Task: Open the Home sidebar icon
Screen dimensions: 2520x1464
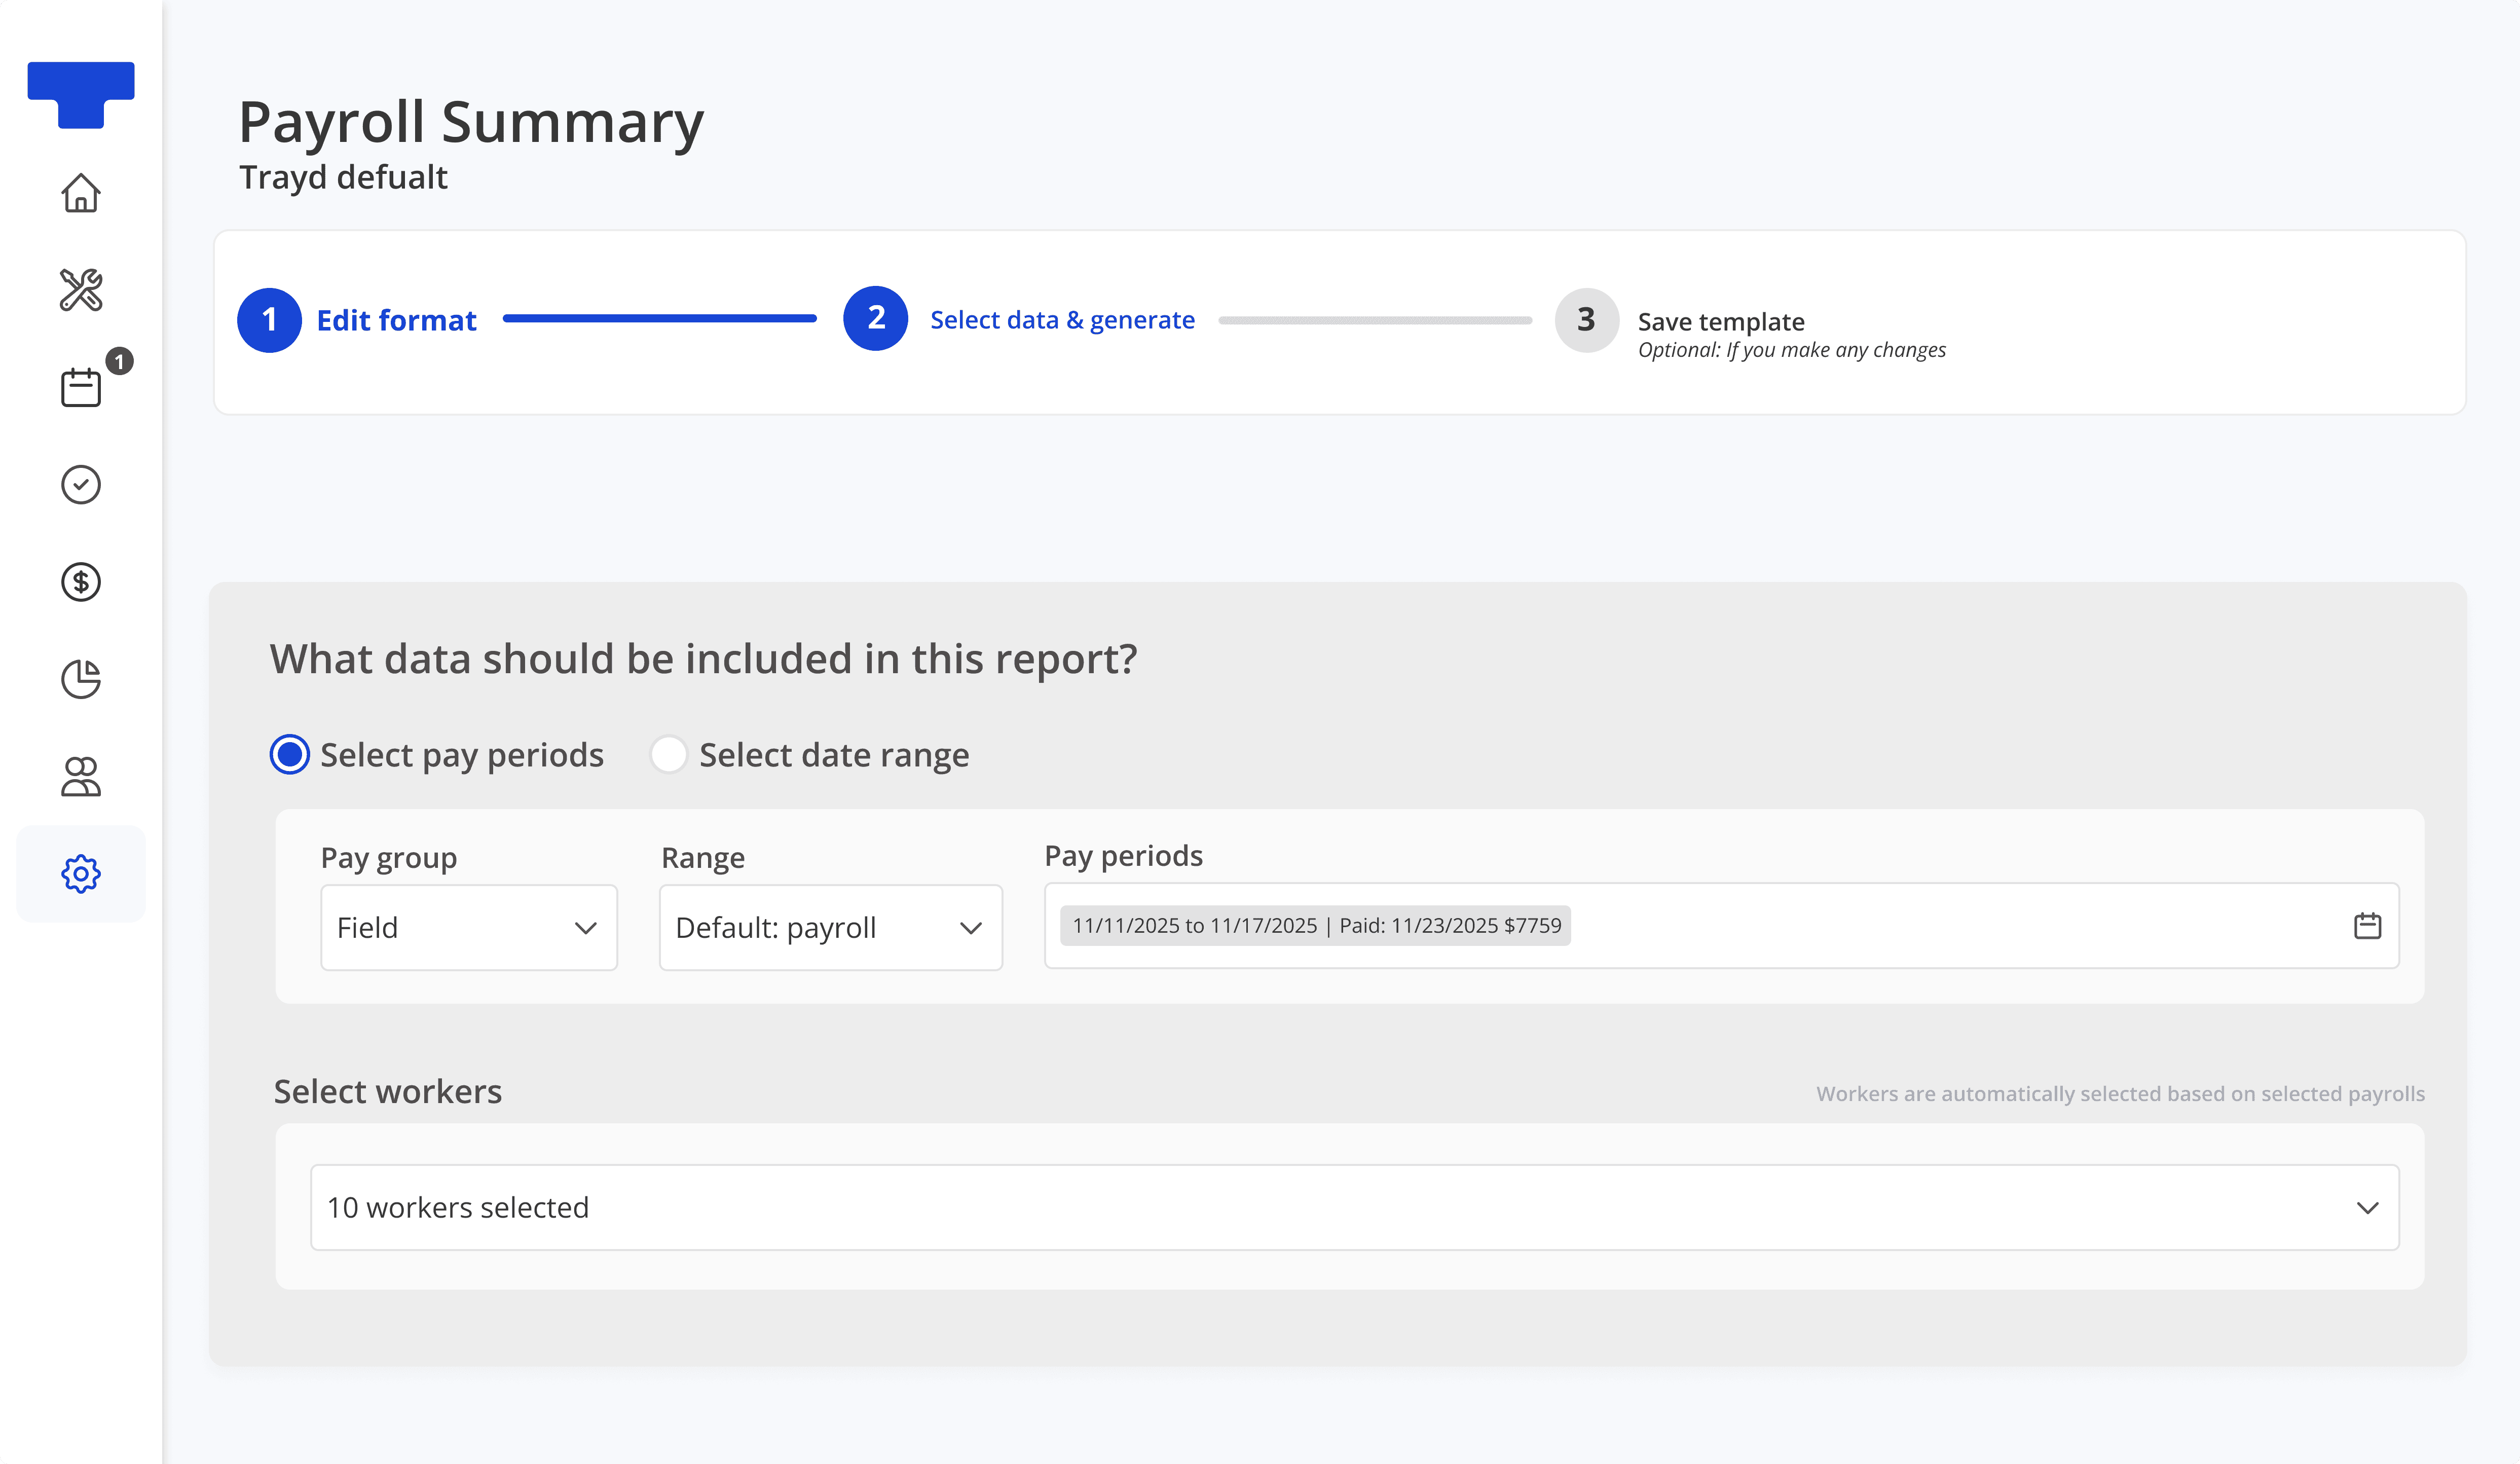Action: [81, 193]
